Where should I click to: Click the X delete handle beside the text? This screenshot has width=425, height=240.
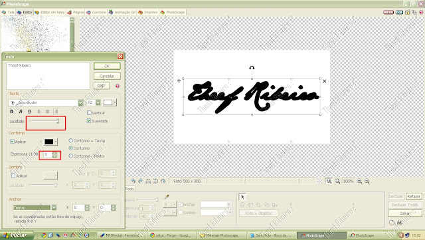pyautogui.click(x=325, y=81)
